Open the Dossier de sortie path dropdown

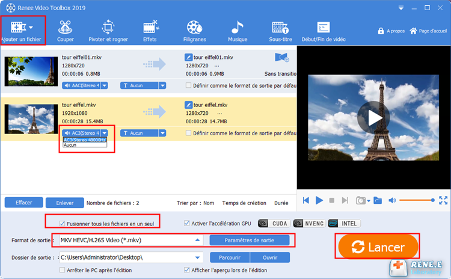197,257
